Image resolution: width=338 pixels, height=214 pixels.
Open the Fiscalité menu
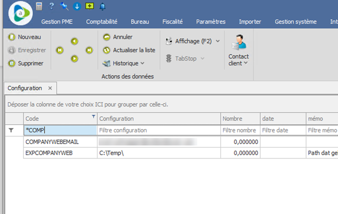(172, 22)
